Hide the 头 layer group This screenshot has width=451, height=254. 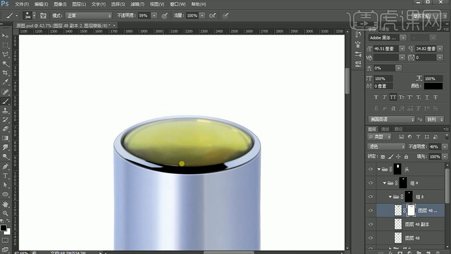[370, 169]
